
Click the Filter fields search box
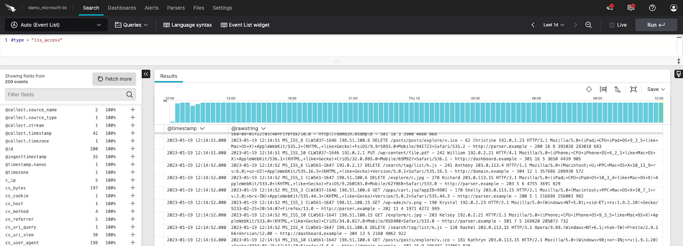[66, 95]
